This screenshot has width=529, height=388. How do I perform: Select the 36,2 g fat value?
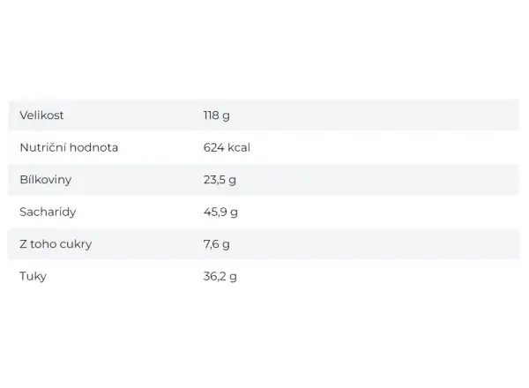tap(220, 277)
